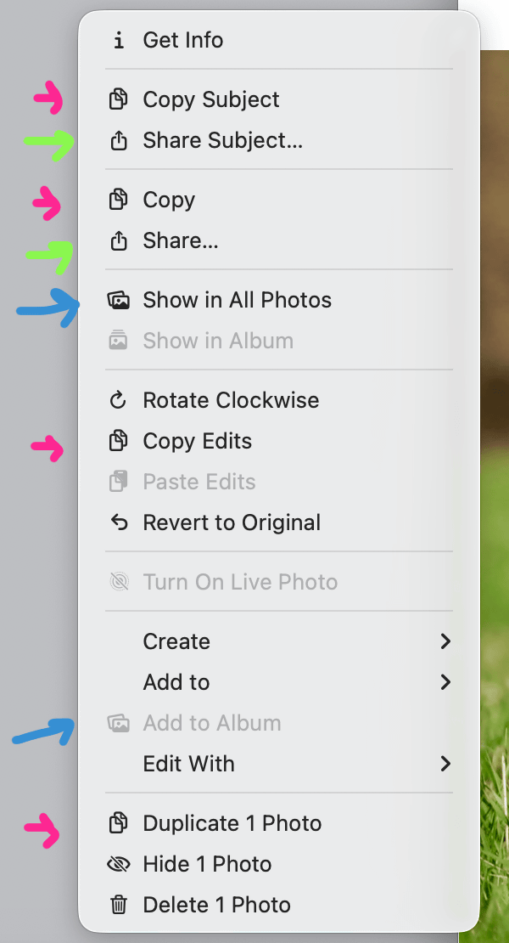Select the Share... menu entry
509x943 pixels.
[180, 241]
